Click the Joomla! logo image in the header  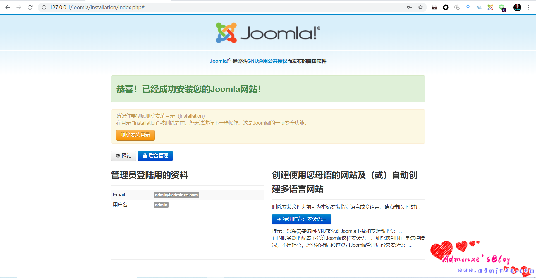[268, 33]
